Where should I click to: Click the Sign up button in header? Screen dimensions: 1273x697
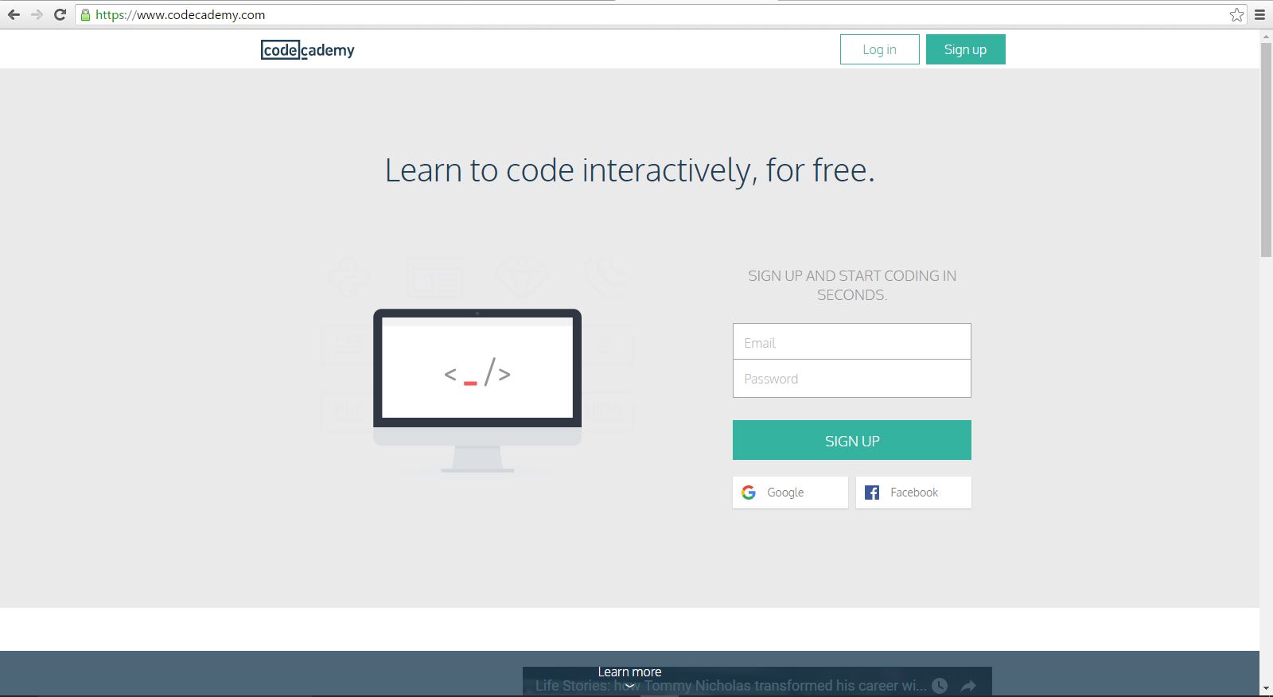[x=965, y=49]
